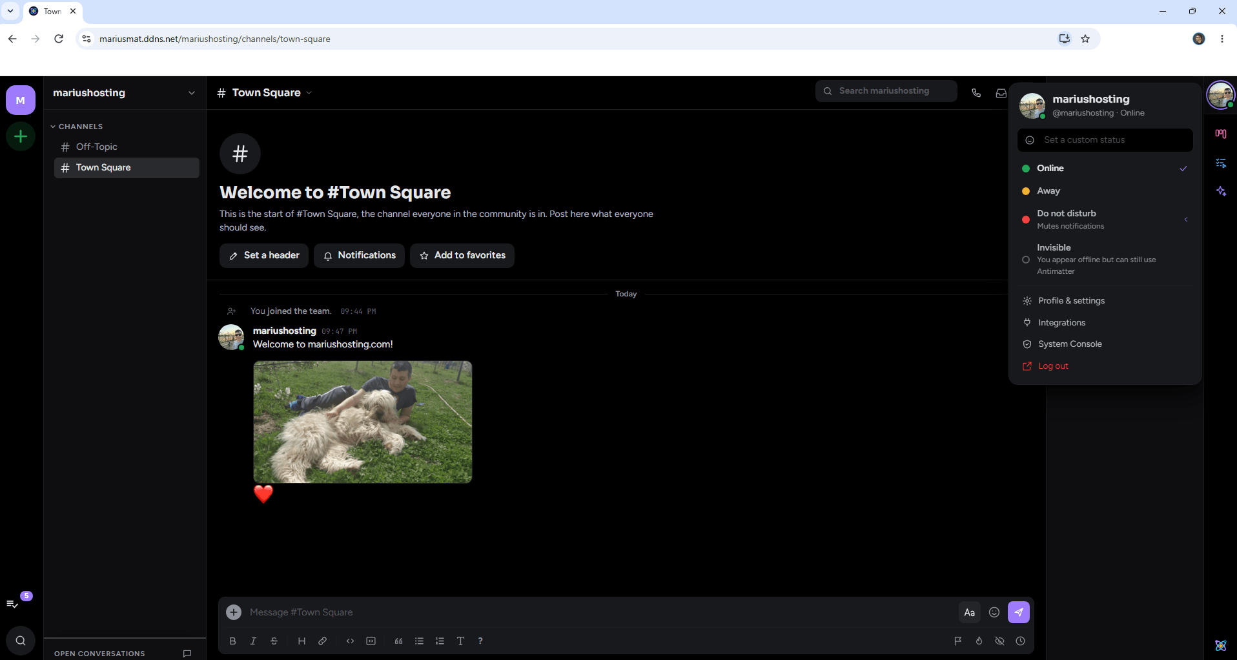Add Town Square to favorites
This screenshot has height=660, width=1237.
click(x=462, y=256)
